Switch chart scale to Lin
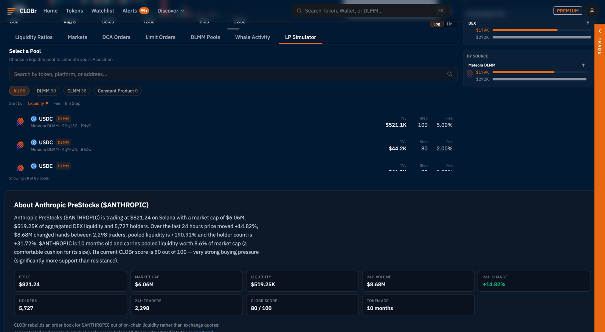 [450, 24]
